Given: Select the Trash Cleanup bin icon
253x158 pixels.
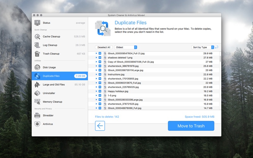Looking at the screenshot, I should (x=37, y=54).
